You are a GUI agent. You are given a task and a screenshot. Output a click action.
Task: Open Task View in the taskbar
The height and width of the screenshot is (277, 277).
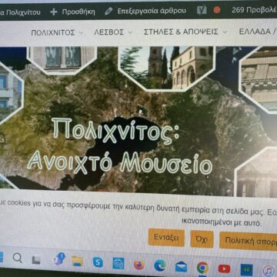(36, 260)
